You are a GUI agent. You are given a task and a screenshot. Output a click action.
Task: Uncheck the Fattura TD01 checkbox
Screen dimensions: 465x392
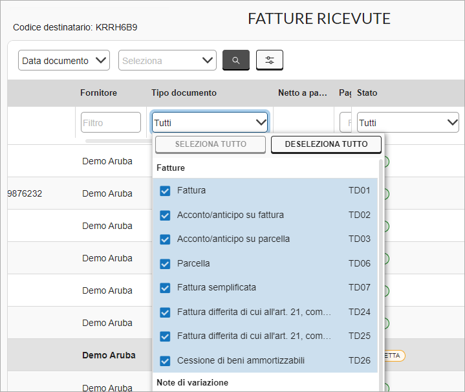pyautogui.click(x=165, y=191)
